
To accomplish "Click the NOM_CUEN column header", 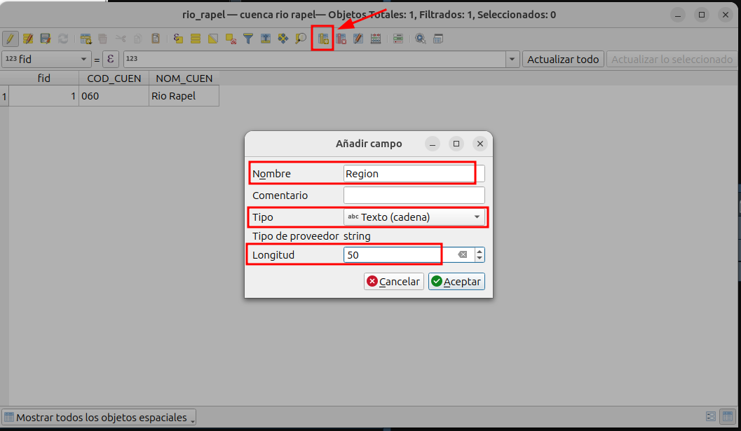I will [x=184, y=78].
